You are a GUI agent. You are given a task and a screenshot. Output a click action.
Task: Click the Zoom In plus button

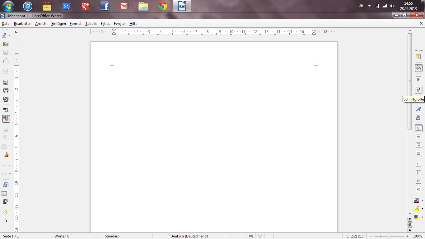(x=407, y=237)
